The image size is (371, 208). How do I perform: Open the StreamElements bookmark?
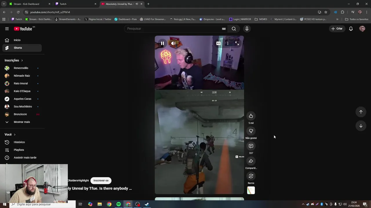(x=68, y=19)
